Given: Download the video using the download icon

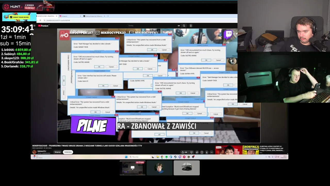Looking at the screenshot, I should pos(207,152).
